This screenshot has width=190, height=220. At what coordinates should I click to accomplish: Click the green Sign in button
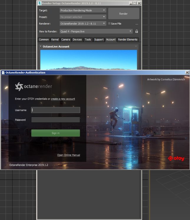point(55,133)
